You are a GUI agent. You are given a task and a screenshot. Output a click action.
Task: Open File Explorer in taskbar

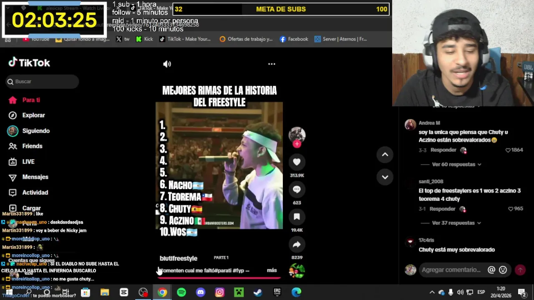(104, 292)
